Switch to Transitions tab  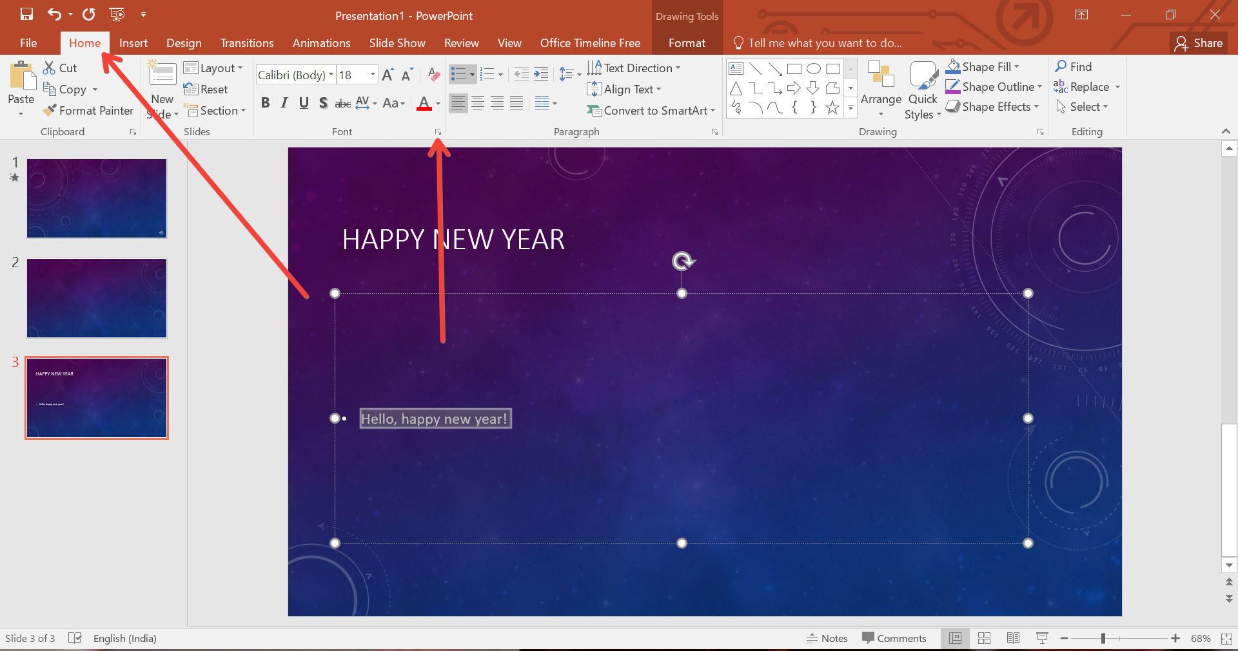[x=247, y=43]
